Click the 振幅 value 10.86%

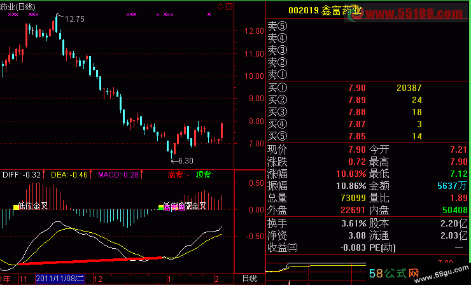pos(351,186)
